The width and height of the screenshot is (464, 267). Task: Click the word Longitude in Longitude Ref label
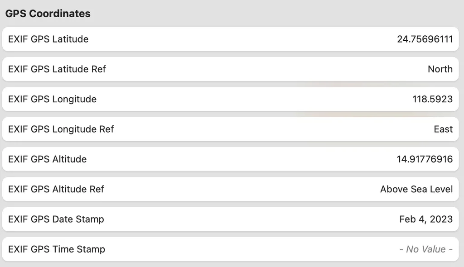pyautogui.click(x=74, y=129)
